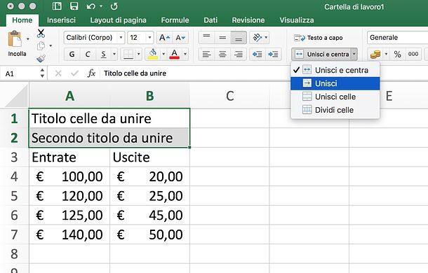Viewport: 428px width, 273px height.
Task: Click increase indent icon
Action: click(x=273, y=54)
